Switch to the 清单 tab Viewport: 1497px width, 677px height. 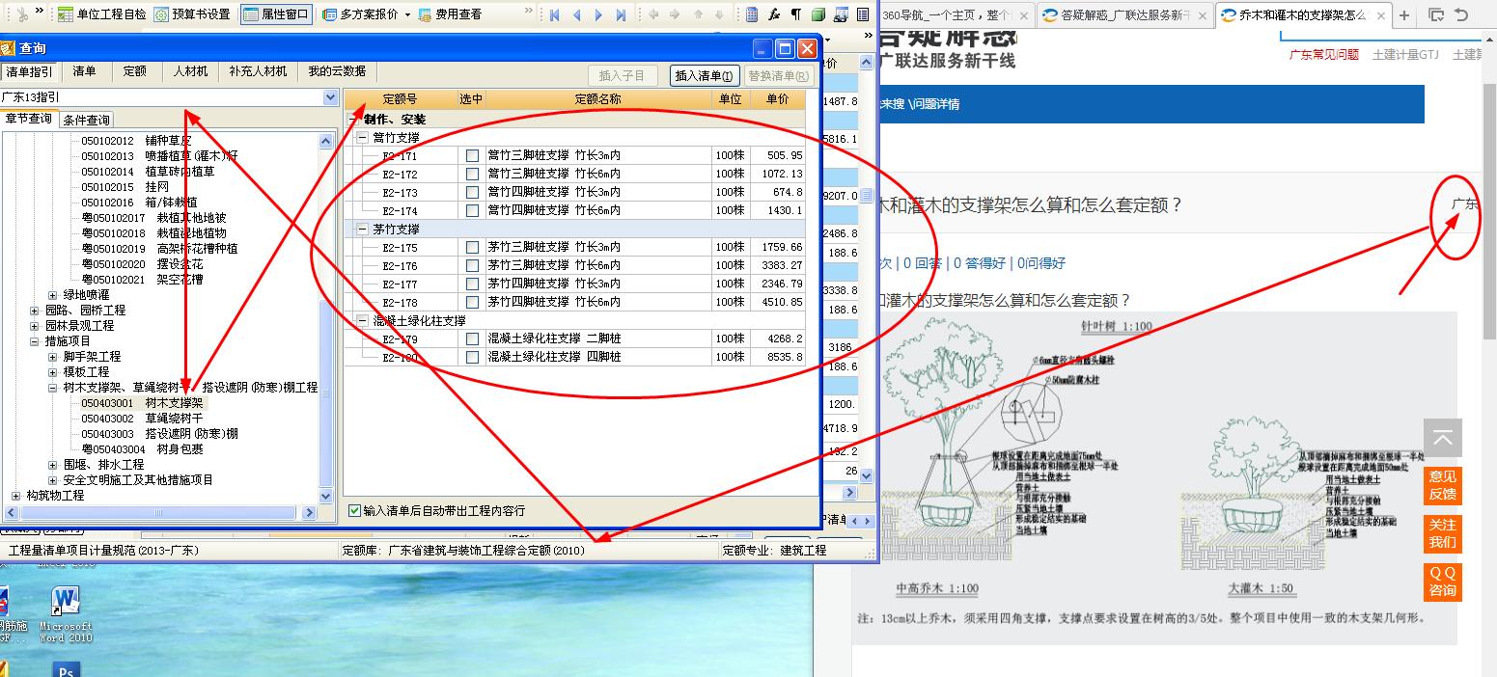(x=85, y=71)
